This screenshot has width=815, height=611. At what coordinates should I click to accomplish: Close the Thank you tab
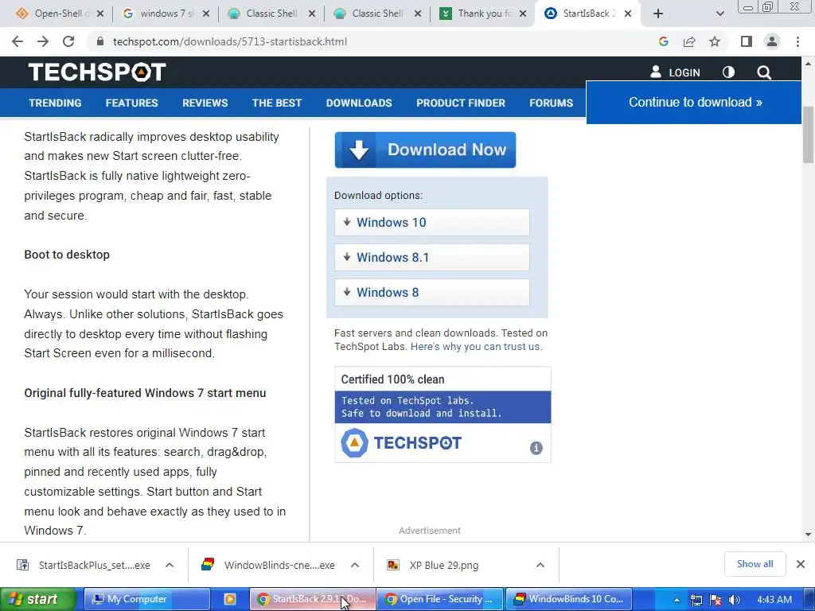[x=523, y=14]
